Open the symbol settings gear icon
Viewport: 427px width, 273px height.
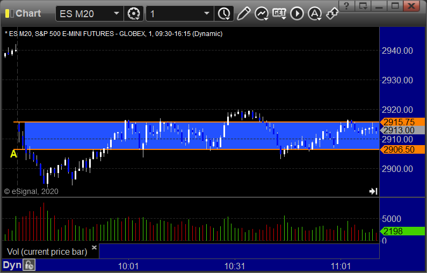click(x=133, y=13)
